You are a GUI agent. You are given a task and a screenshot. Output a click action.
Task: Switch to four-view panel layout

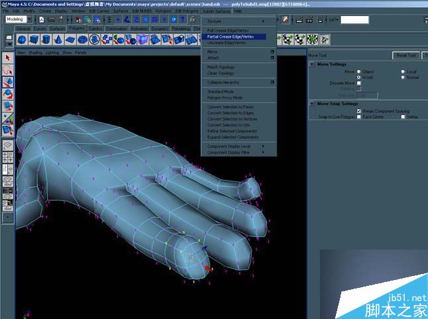tap(8, 158)
